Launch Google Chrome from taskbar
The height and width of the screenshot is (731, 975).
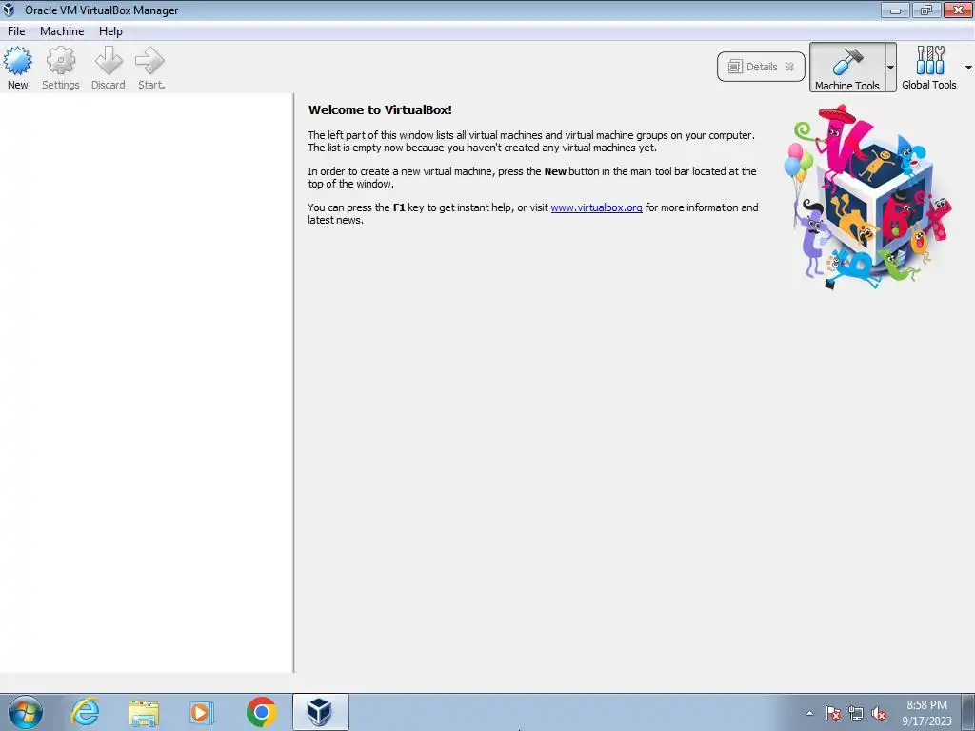pyautogui.click(x=261, y=712)
